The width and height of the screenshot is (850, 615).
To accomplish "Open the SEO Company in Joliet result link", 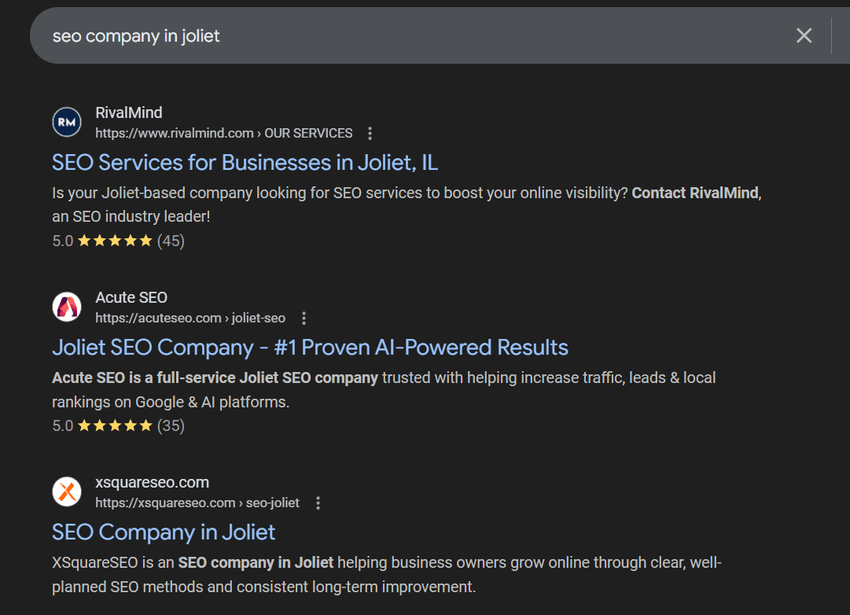I will click(x=163, y=532).
